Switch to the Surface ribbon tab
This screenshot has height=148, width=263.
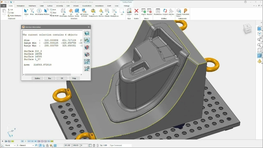(x=50, y=6)
